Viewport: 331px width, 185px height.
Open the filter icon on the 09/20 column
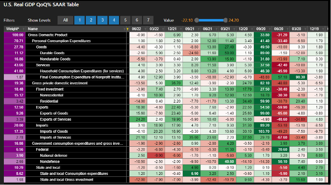click(x=270, y=29)
